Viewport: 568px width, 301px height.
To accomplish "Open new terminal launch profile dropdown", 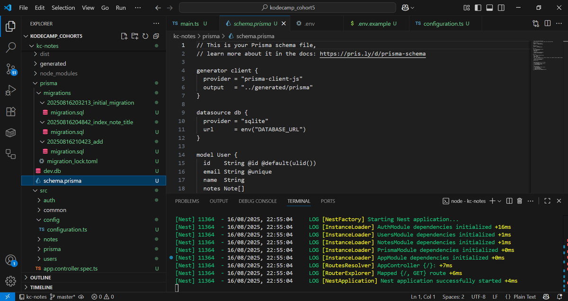I will [499, 201].
